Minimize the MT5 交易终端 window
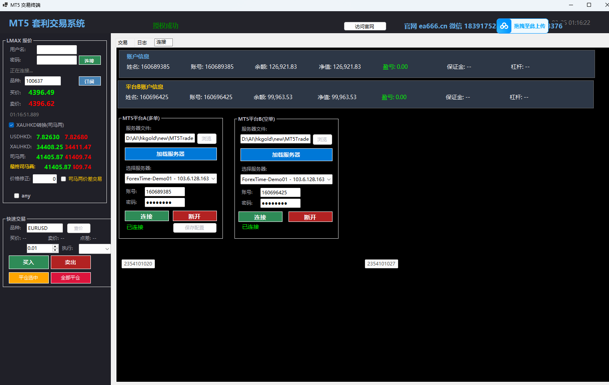This screenshot has height=385, width=609. [x=571, y=5]
